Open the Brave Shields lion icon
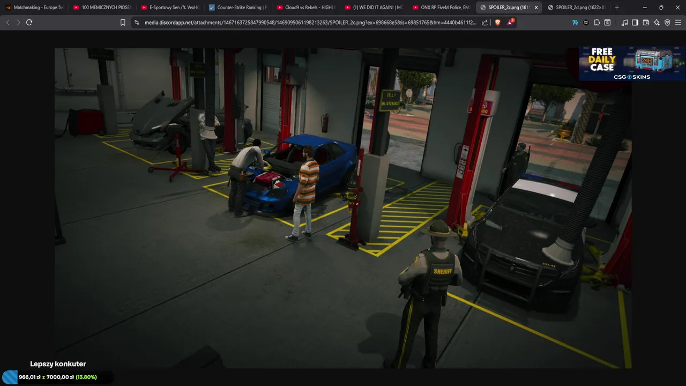Image resolution: width=686 pixels, height=386 pixels. click(498, 23)
